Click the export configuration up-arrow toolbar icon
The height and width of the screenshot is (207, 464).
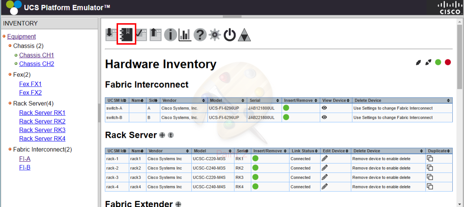[155, 34]
